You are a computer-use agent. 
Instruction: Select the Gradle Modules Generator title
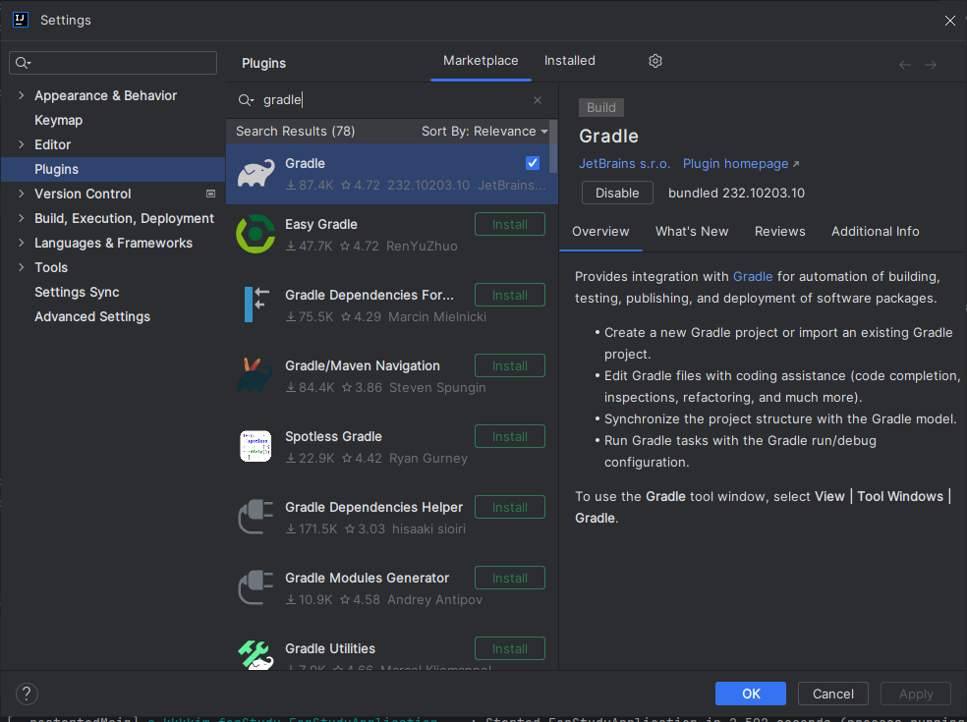pos(367,578)
